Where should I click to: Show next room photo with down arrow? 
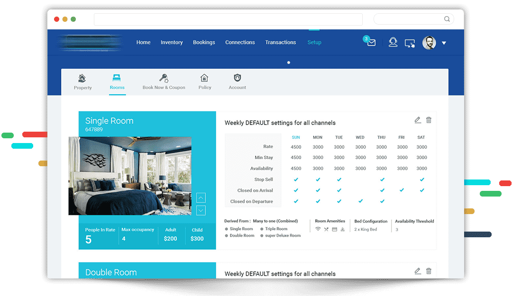201,210
